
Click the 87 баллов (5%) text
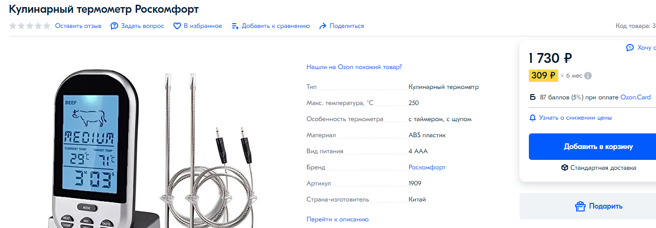(x=561, y=97)
